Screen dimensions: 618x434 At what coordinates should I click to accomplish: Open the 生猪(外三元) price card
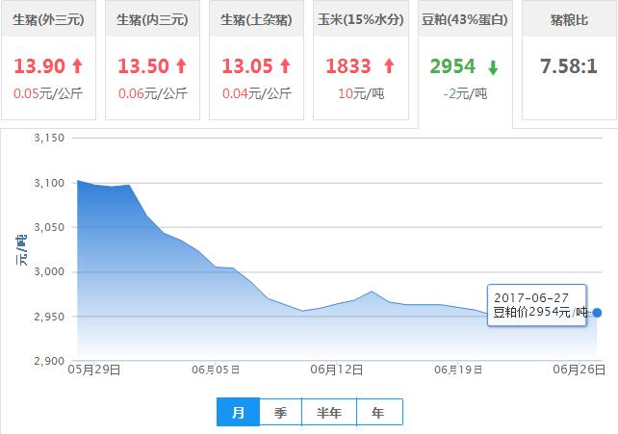click(x=48, y=60)
